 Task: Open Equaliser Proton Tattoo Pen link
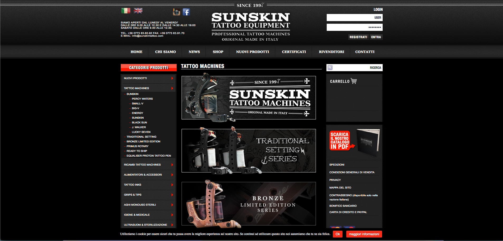[x=149, y=156]
